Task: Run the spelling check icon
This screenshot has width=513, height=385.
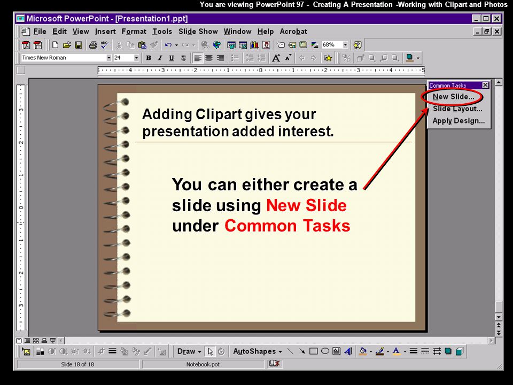Action: tap(104, 45)
